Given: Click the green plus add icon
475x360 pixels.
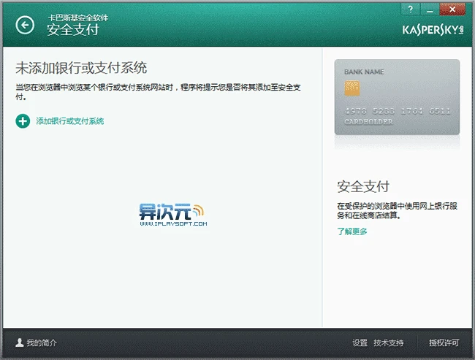Looking at the screenshot, I should [23, 121].
